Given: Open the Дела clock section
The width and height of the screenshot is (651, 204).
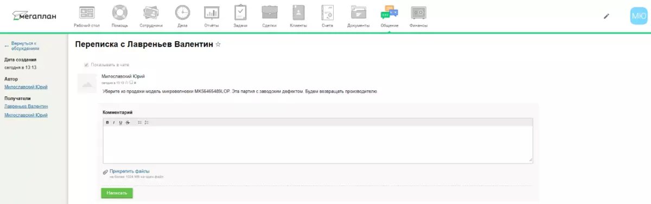Looking at the screenshot, I should pos(182,16).
